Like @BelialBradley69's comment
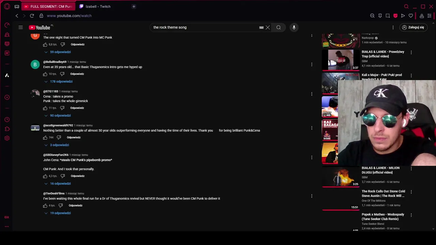Image resolution: width=436 pixels, height=245 pixels. (45, 74)
